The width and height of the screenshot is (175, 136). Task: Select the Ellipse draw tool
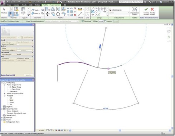pos(93,15)
